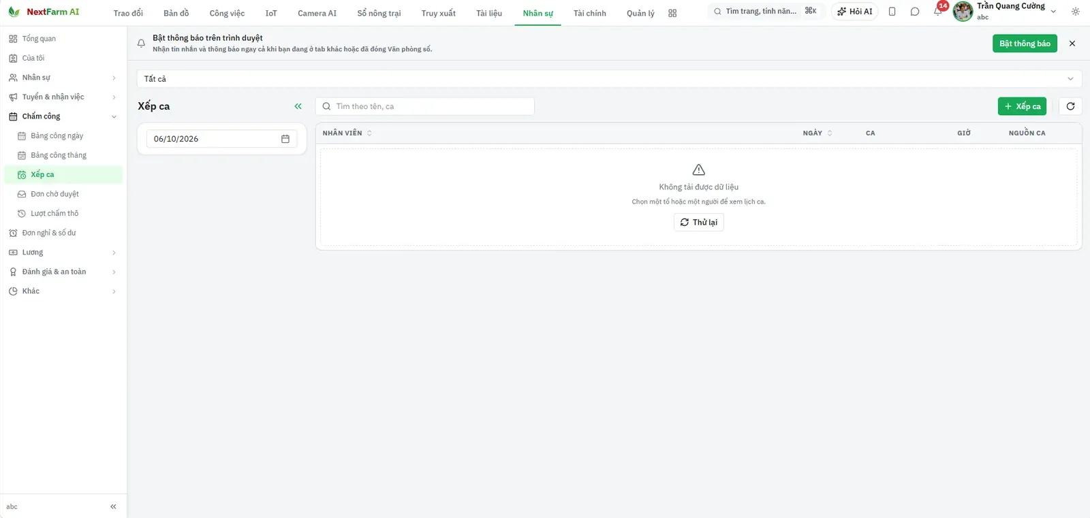
Task: Click the NextFarm AI logo
Action: pos(44,12)
